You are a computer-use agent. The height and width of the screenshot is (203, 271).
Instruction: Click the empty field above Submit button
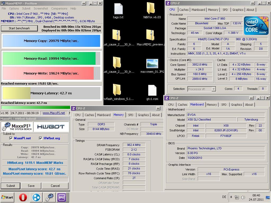point(35,180)
